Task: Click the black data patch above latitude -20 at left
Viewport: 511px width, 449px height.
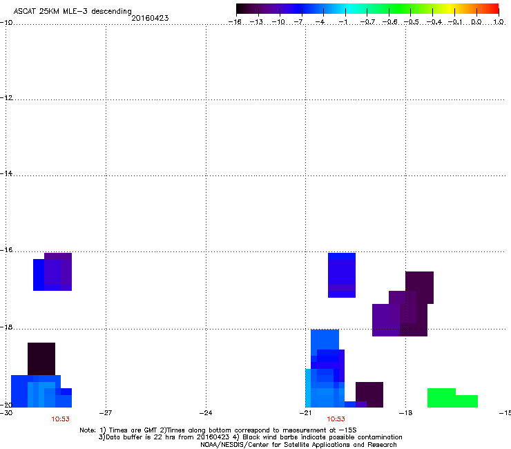Action: (x=41, y=359)
